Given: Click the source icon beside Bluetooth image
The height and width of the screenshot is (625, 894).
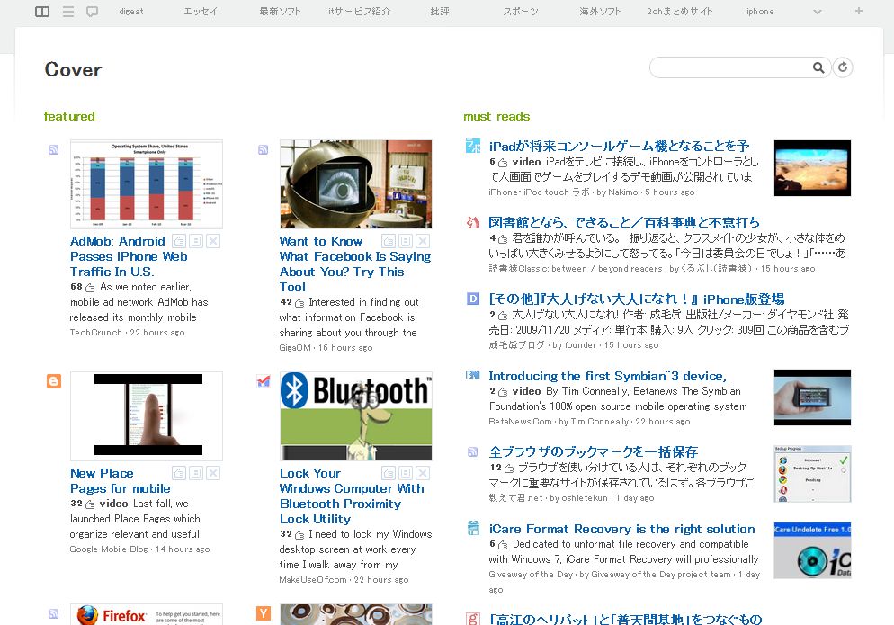Looking at the screenshot, I should tap(263, 381).
